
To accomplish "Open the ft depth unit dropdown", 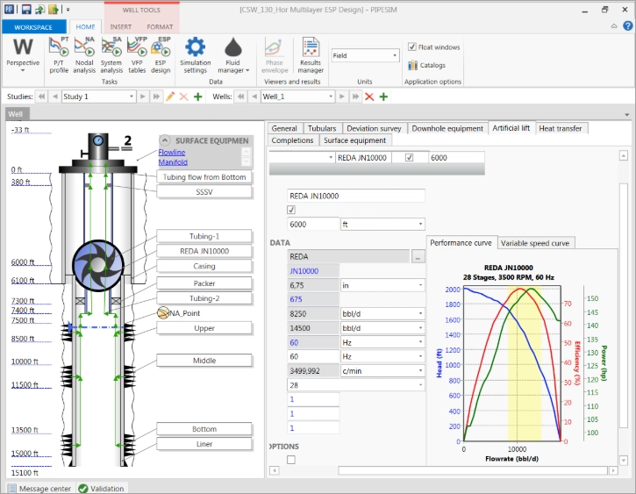I will (382, 225).
